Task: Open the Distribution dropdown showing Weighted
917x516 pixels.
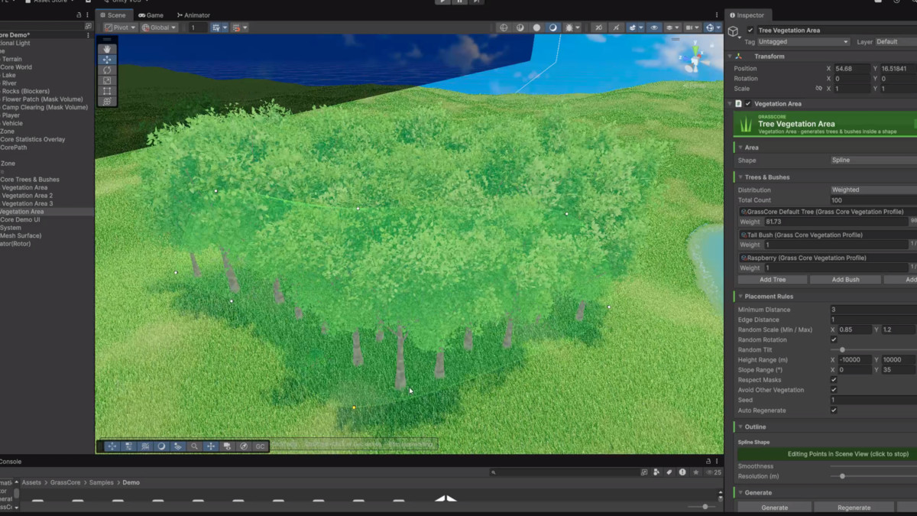Action: click(x=873, y=190)
